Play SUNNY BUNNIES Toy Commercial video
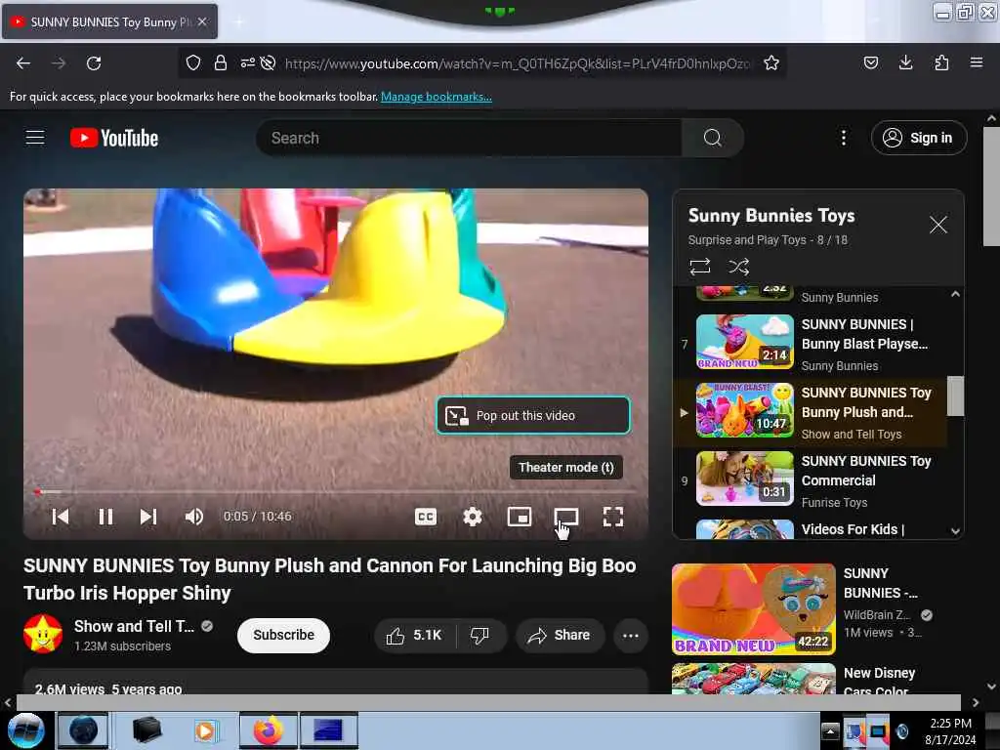This screenshot has width=1000, height=750. (x=812, y=480)
